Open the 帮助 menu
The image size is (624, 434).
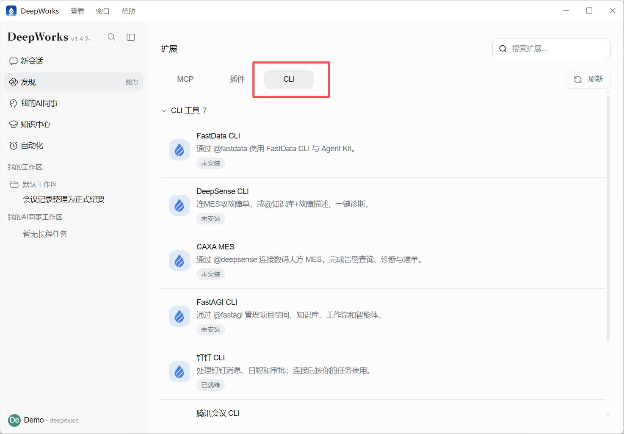pyautogui.click(x=128, y=11)
